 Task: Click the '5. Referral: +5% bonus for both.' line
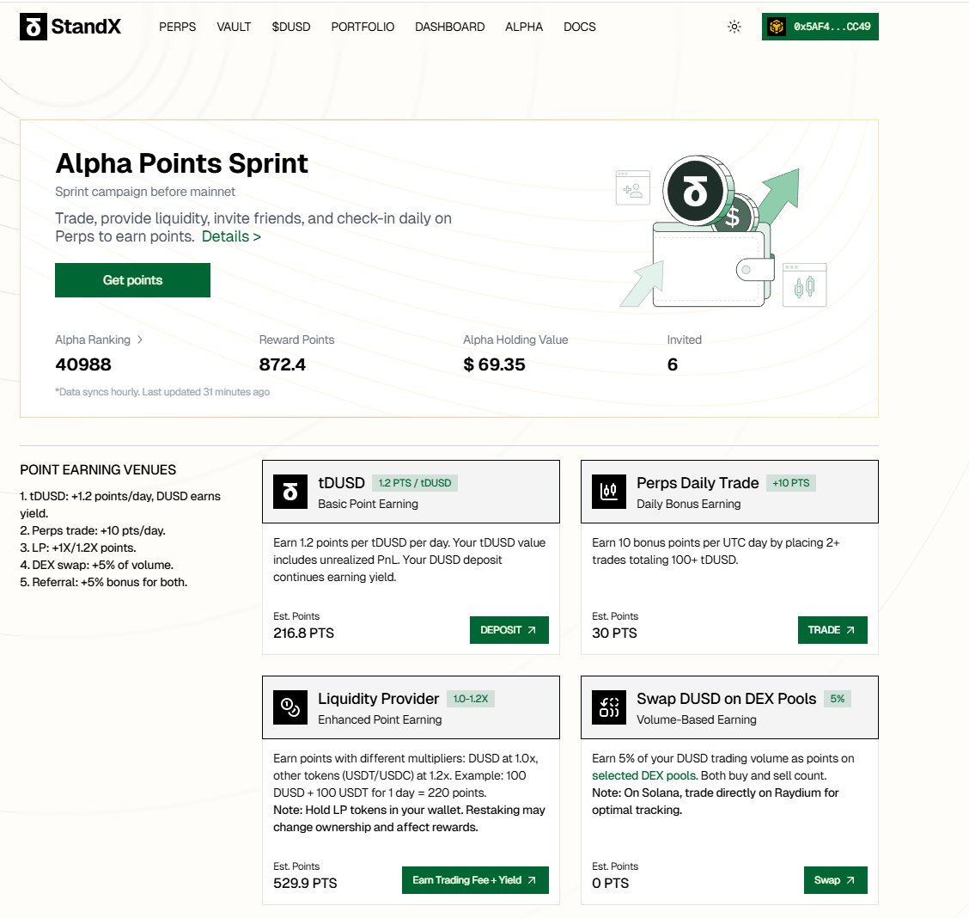coord(104,582)
